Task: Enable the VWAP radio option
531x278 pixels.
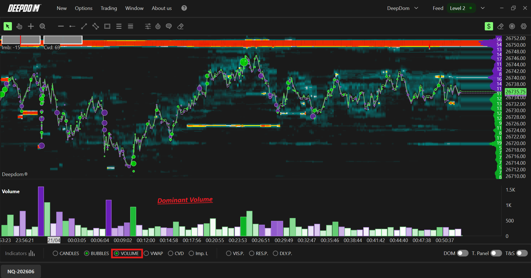Action: [153, 253]
